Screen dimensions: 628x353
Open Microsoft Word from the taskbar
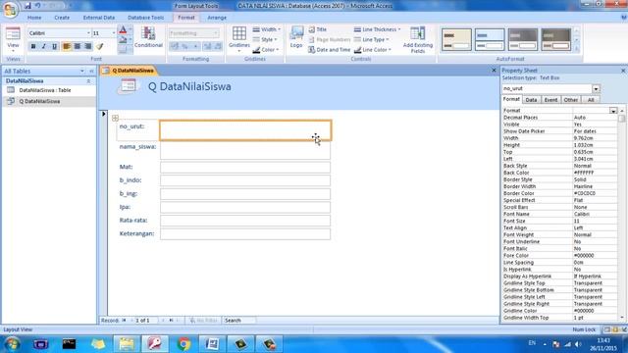tap(212, 344)
